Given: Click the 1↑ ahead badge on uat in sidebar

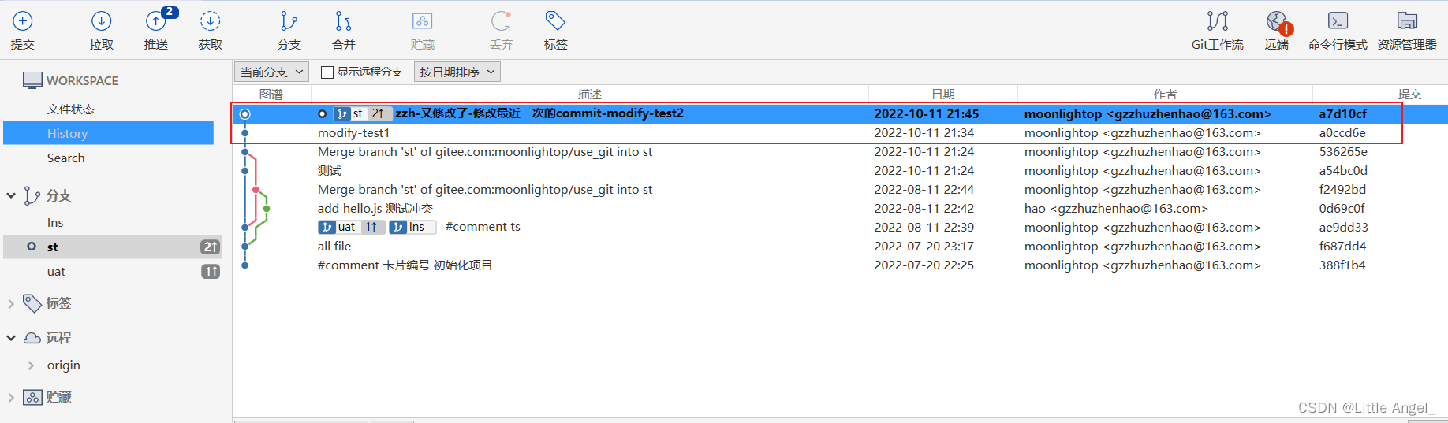Looking at the screenshot, I should click(x=211, y=272).
